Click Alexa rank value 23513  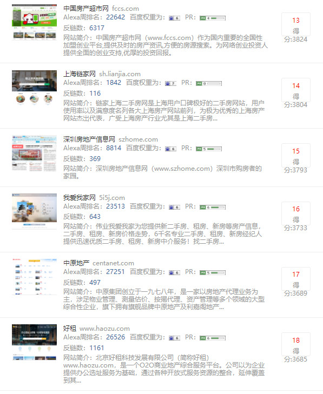(x=115, y=206)
